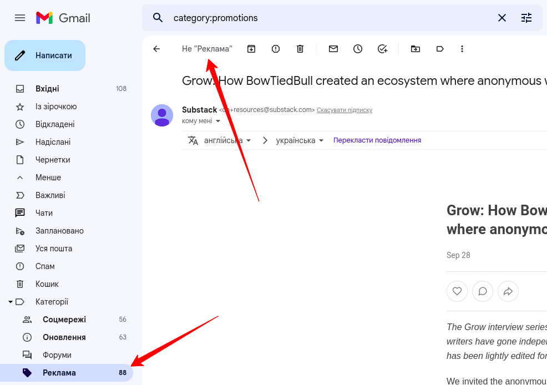Open the labels tag icon in toolbar

[x=440, y=49]
